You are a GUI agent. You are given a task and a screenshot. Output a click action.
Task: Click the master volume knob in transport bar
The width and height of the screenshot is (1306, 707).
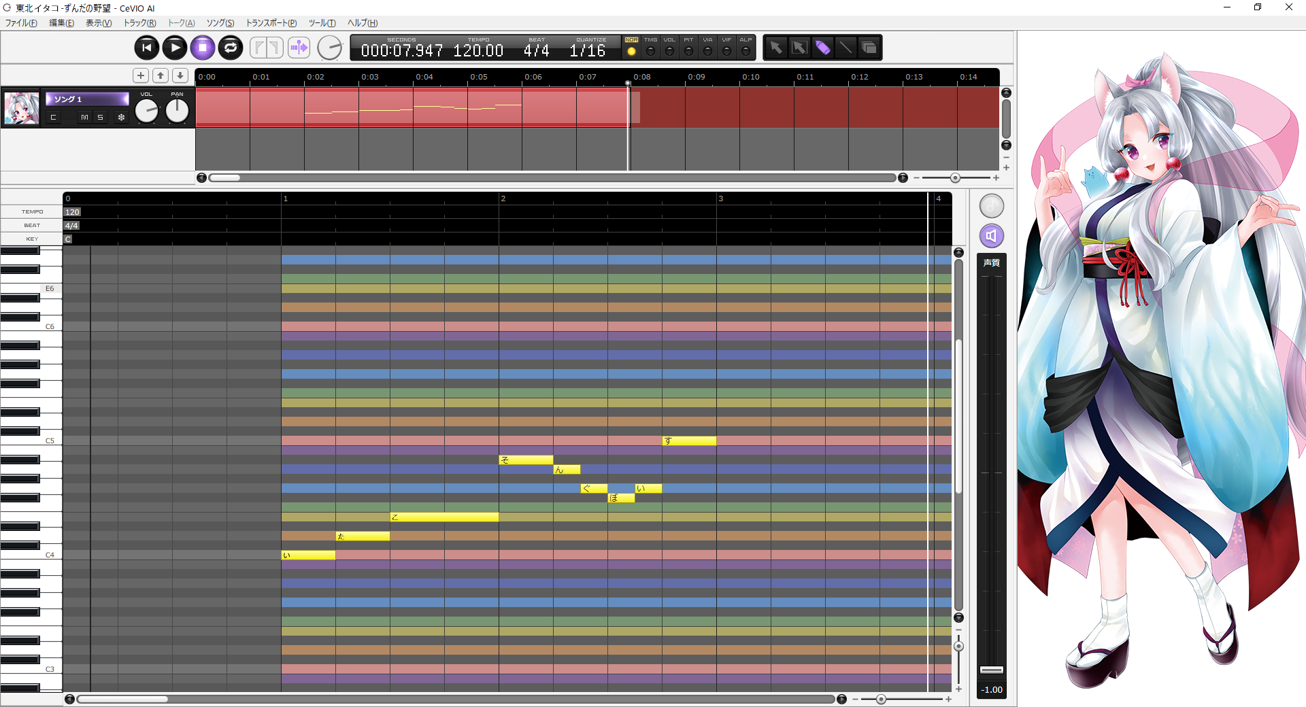(x=330, y=48)
